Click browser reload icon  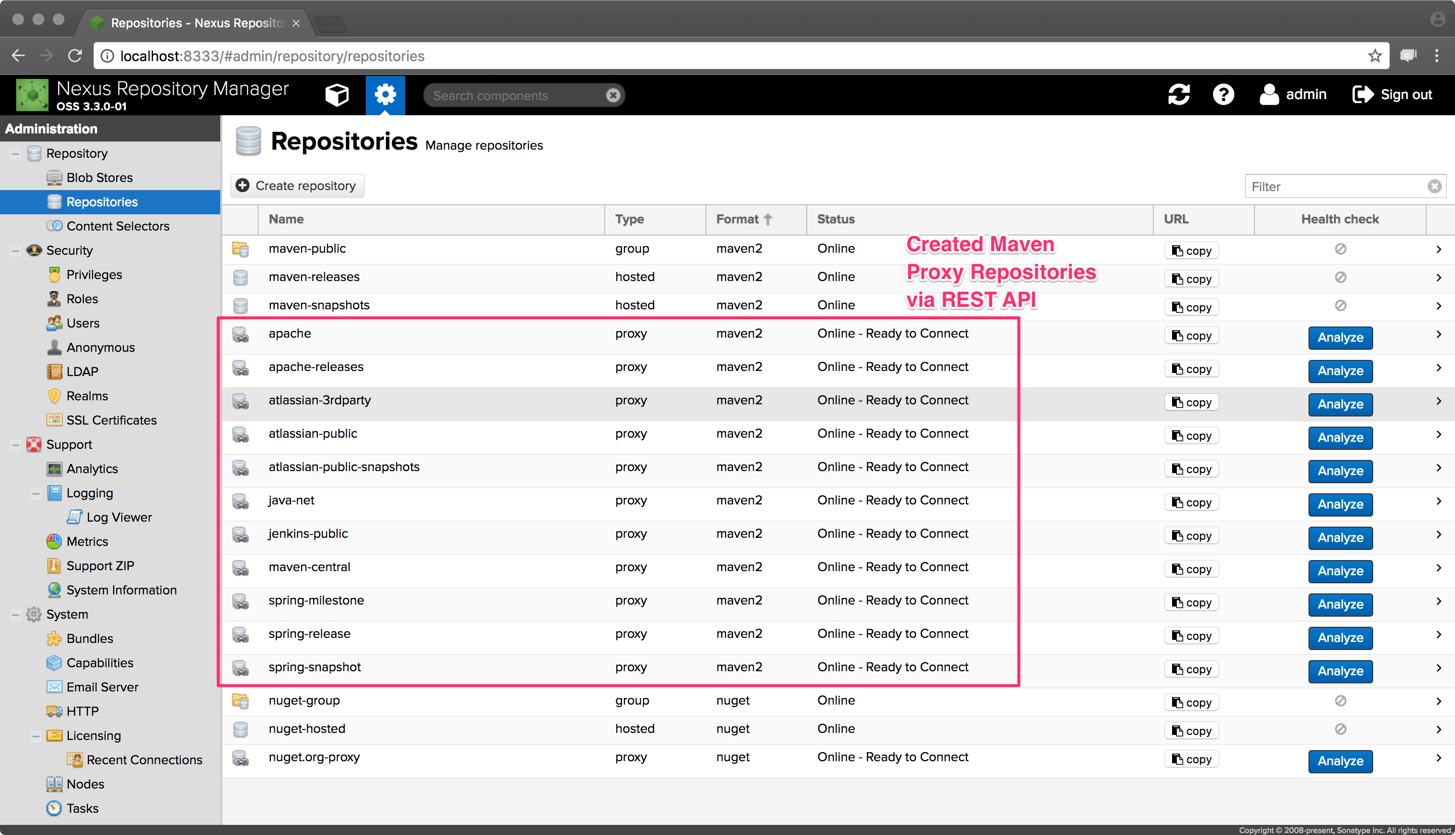pyautogui.click(x=75, y=56)
